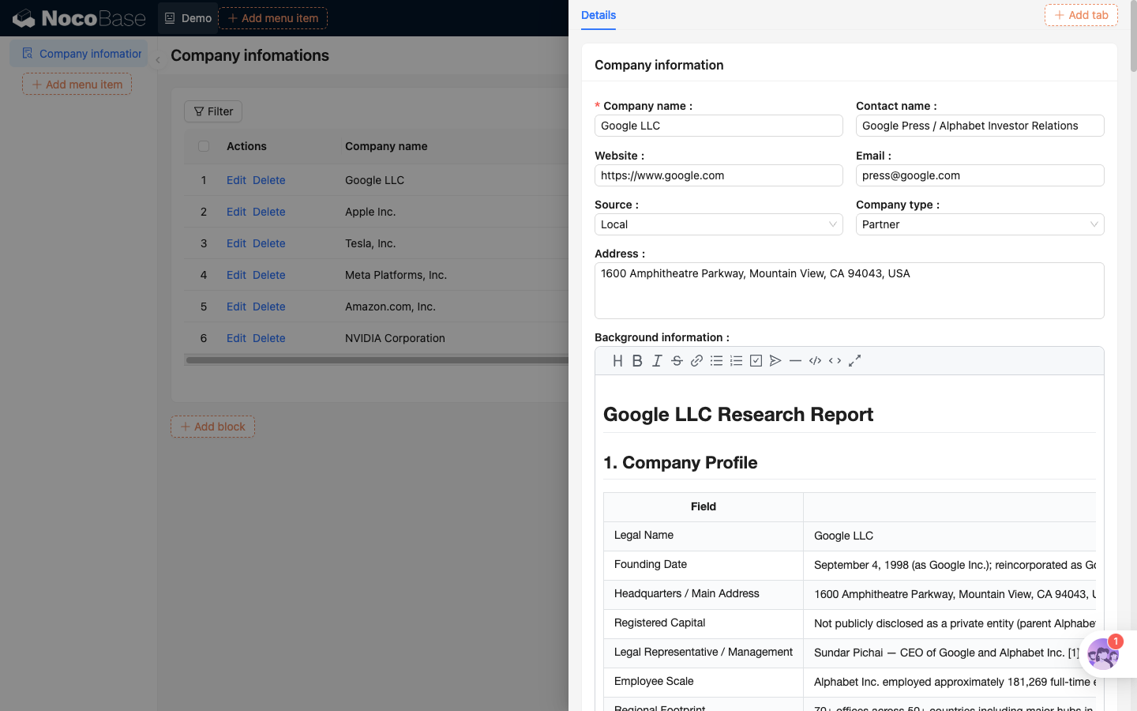Open the Filter button
Screen dimensions: 1137x711
pos(213,111)
